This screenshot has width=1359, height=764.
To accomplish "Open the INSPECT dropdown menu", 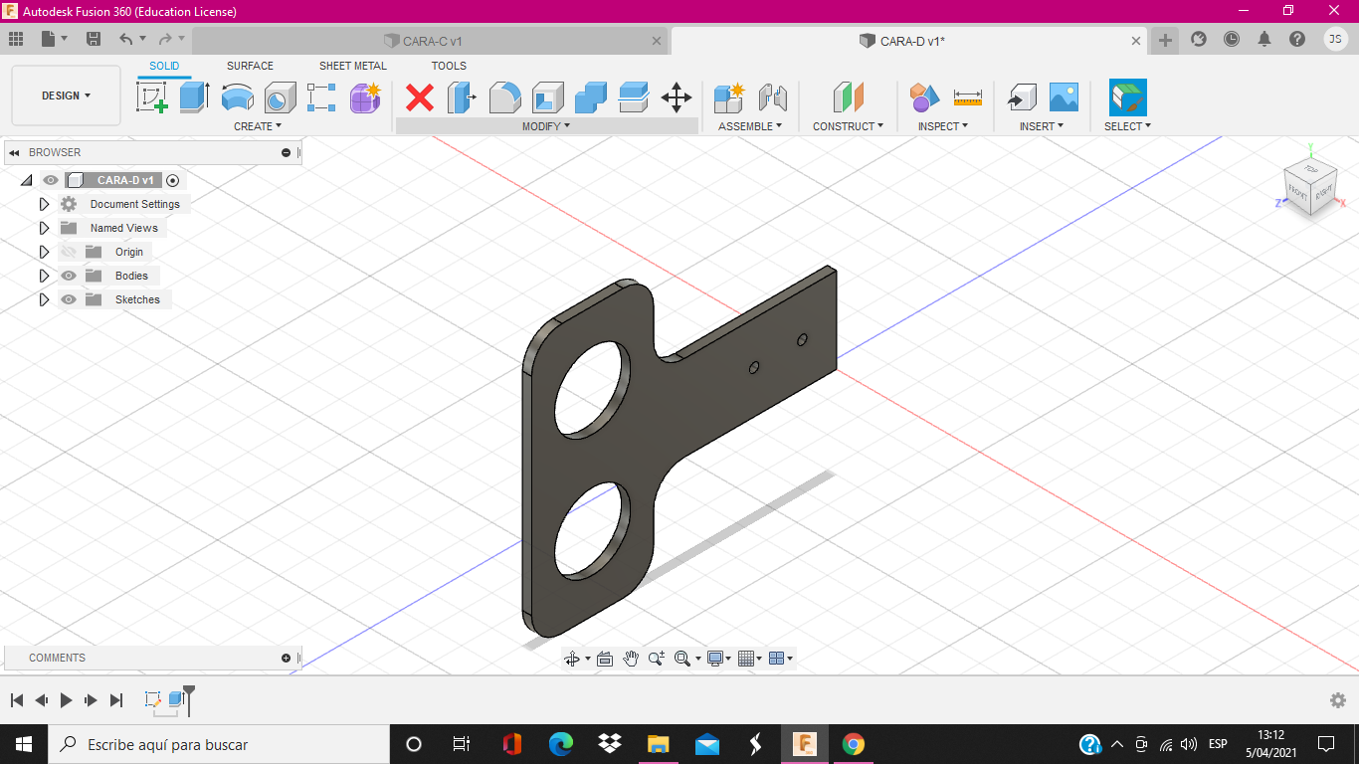I will [943, 126].
